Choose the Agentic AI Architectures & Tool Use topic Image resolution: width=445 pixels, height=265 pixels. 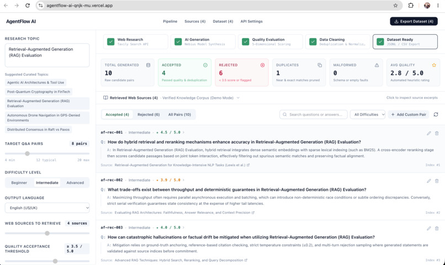click(35, 83)
